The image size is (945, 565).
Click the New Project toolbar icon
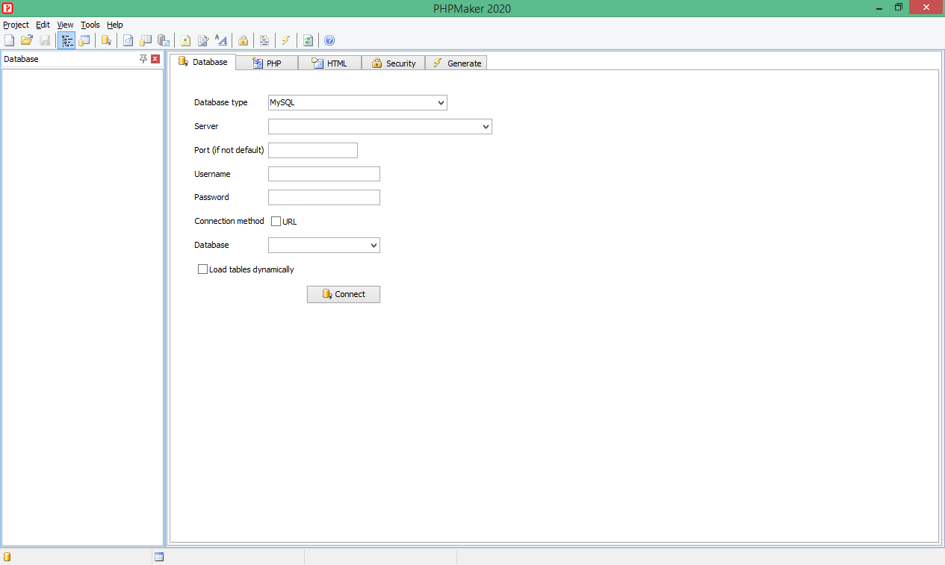click(9, 40)
